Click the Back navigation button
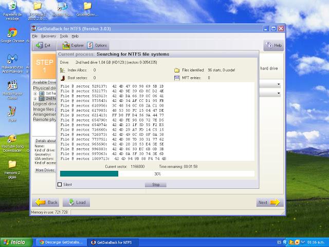 point(46,202)
